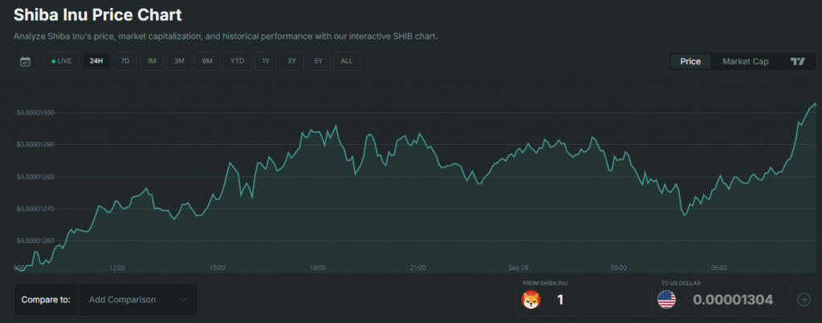This screenshot has height=323, width=822.
Task: Click the TradingView chart logo icon
Action: (x=797, y=62)
